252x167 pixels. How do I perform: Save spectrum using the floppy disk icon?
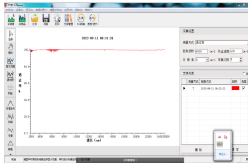[x=46, y=18]
